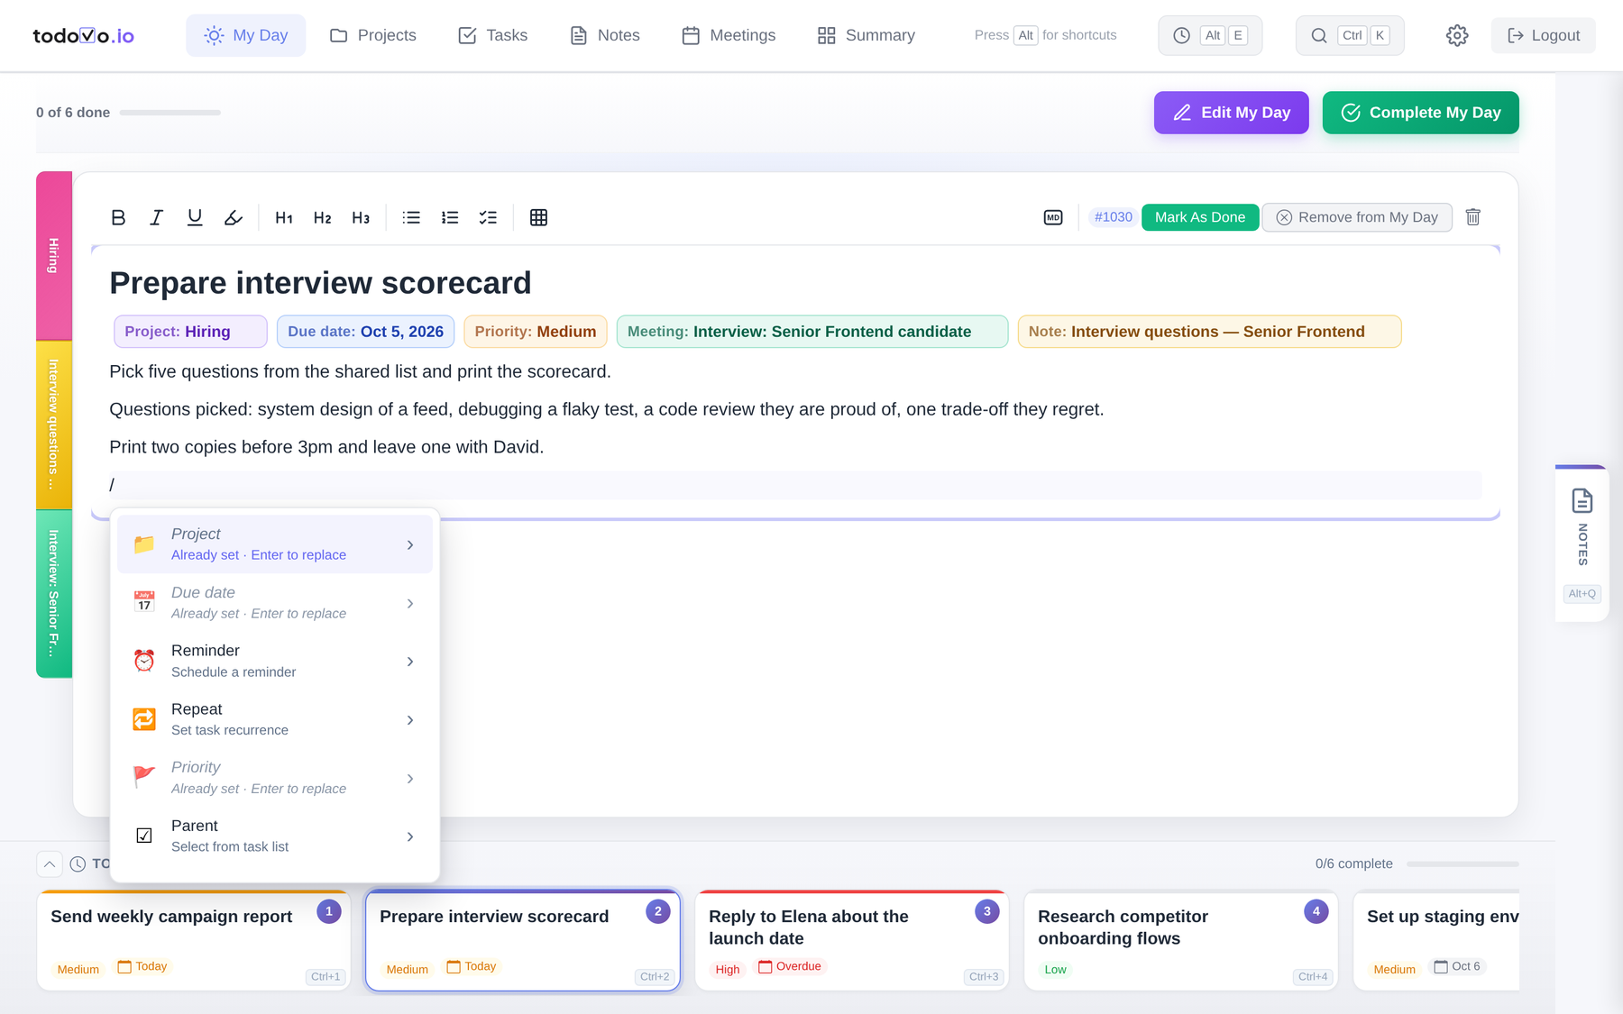Collapse the today task strip

point(50,864)
